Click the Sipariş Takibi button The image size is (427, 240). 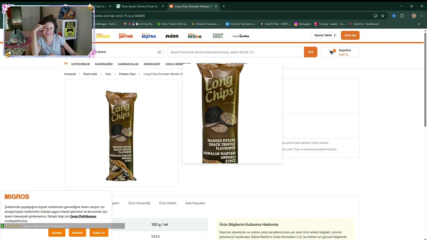[x=324, y=35]
